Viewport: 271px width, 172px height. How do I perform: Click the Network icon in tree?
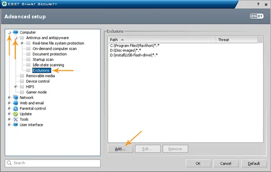15,98
